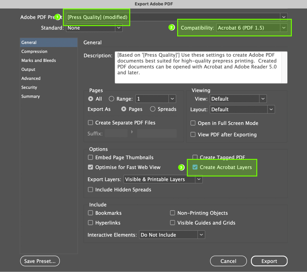Switch to the Compression settings

49,52
